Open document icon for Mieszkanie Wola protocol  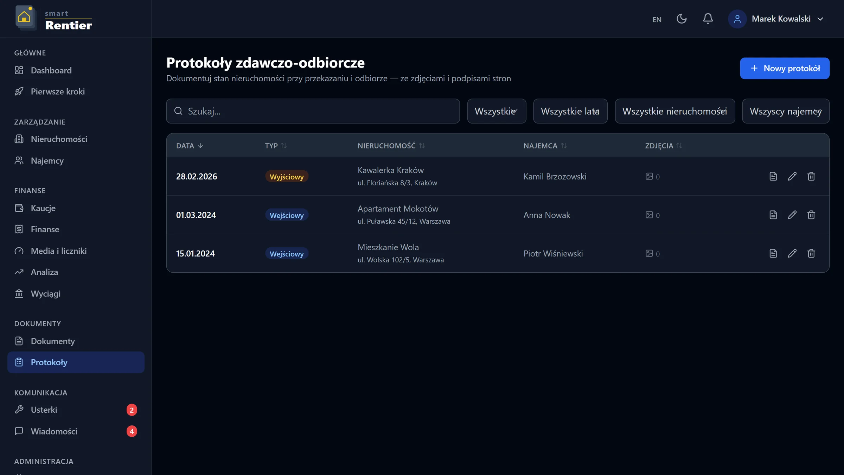[773, 253]
